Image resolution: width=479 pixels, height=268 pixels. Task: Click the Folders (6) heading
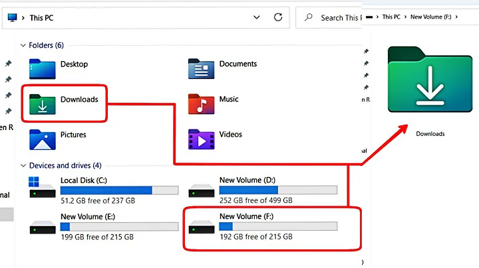[46, 45]
